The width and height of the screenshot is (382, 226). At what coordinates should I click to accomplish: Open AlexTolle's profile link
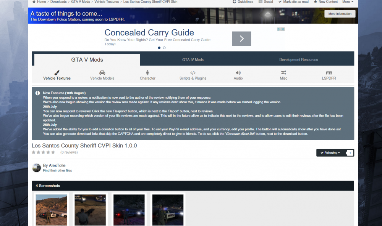tap(57, 165)
